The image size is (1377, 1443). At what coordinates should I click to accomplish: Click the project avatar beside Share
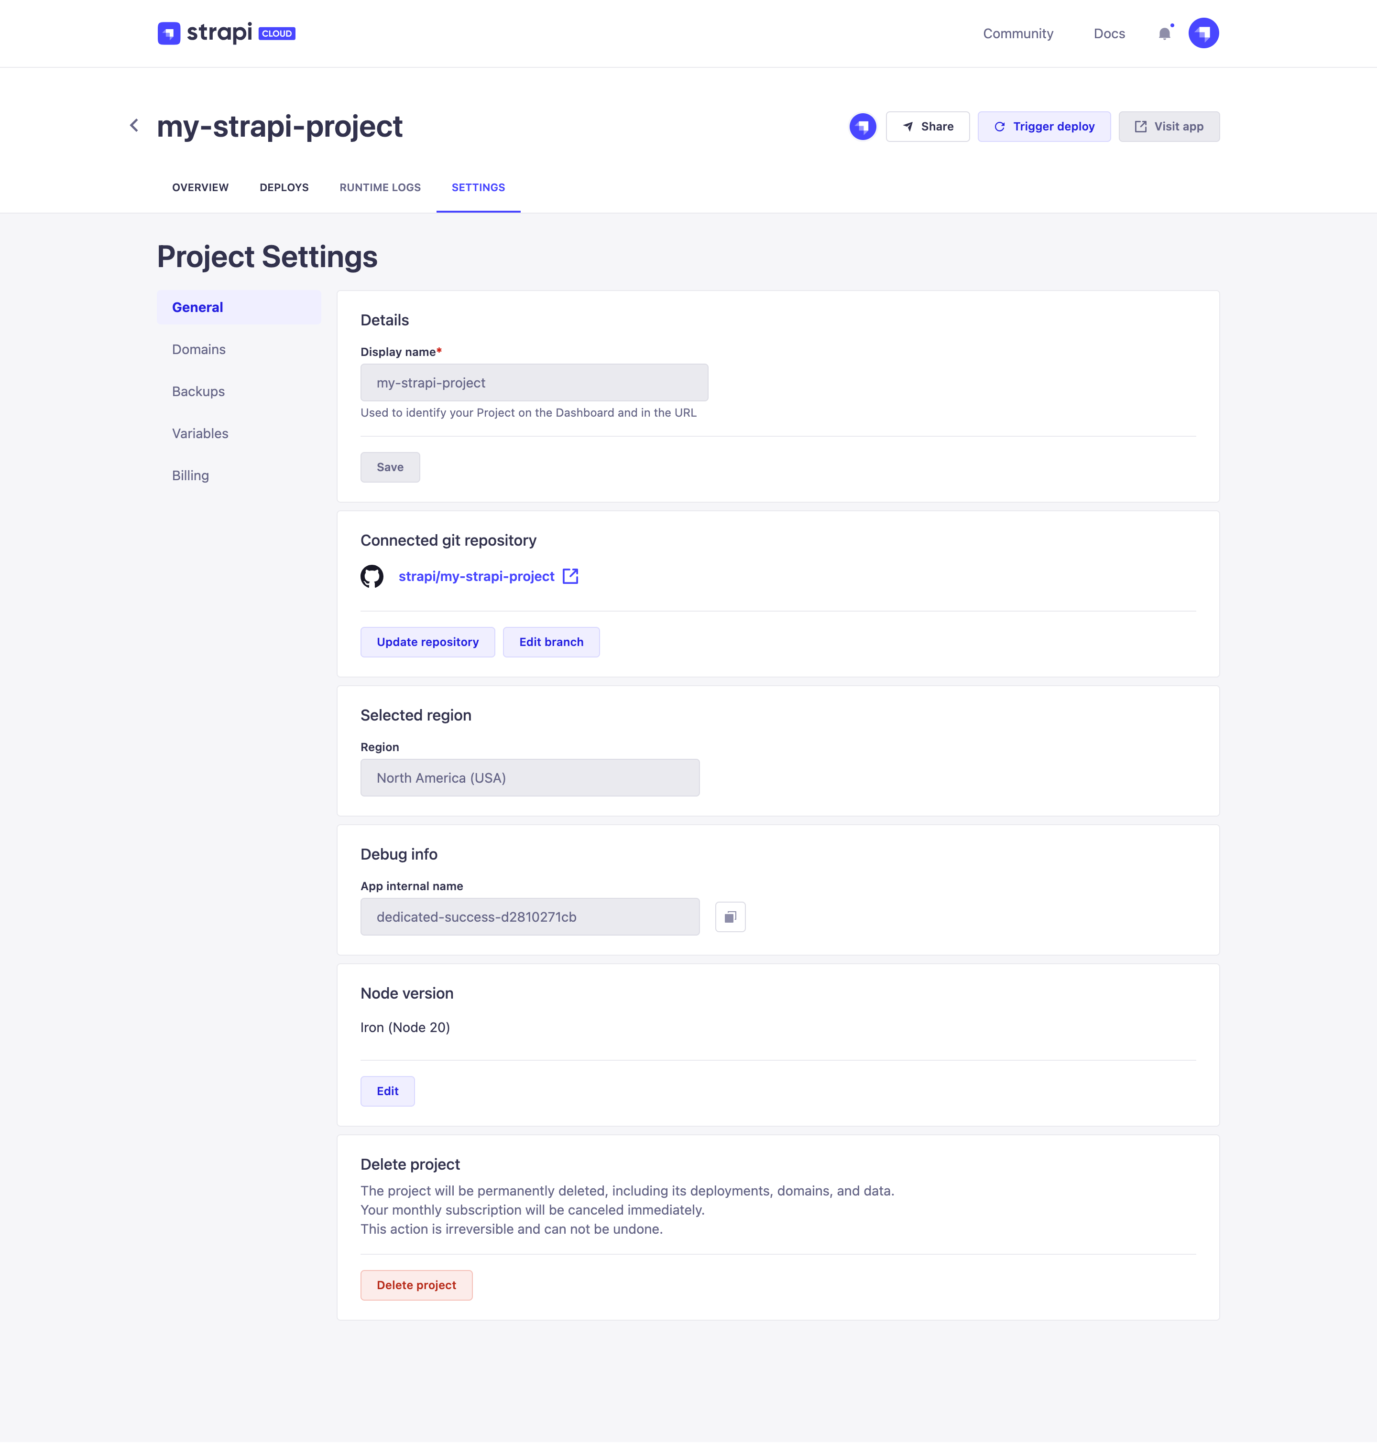863,126
